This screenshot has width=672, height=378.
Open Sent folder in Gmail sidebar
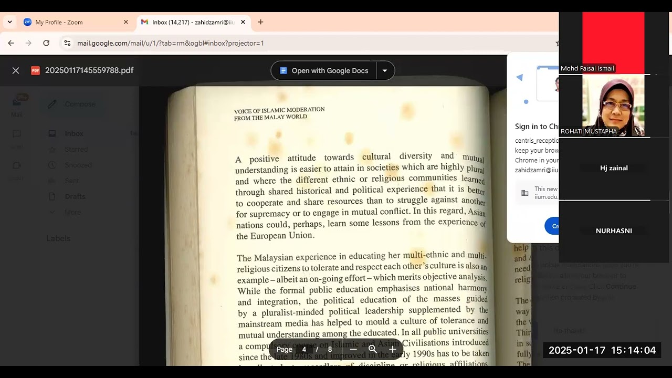[72, 181]
